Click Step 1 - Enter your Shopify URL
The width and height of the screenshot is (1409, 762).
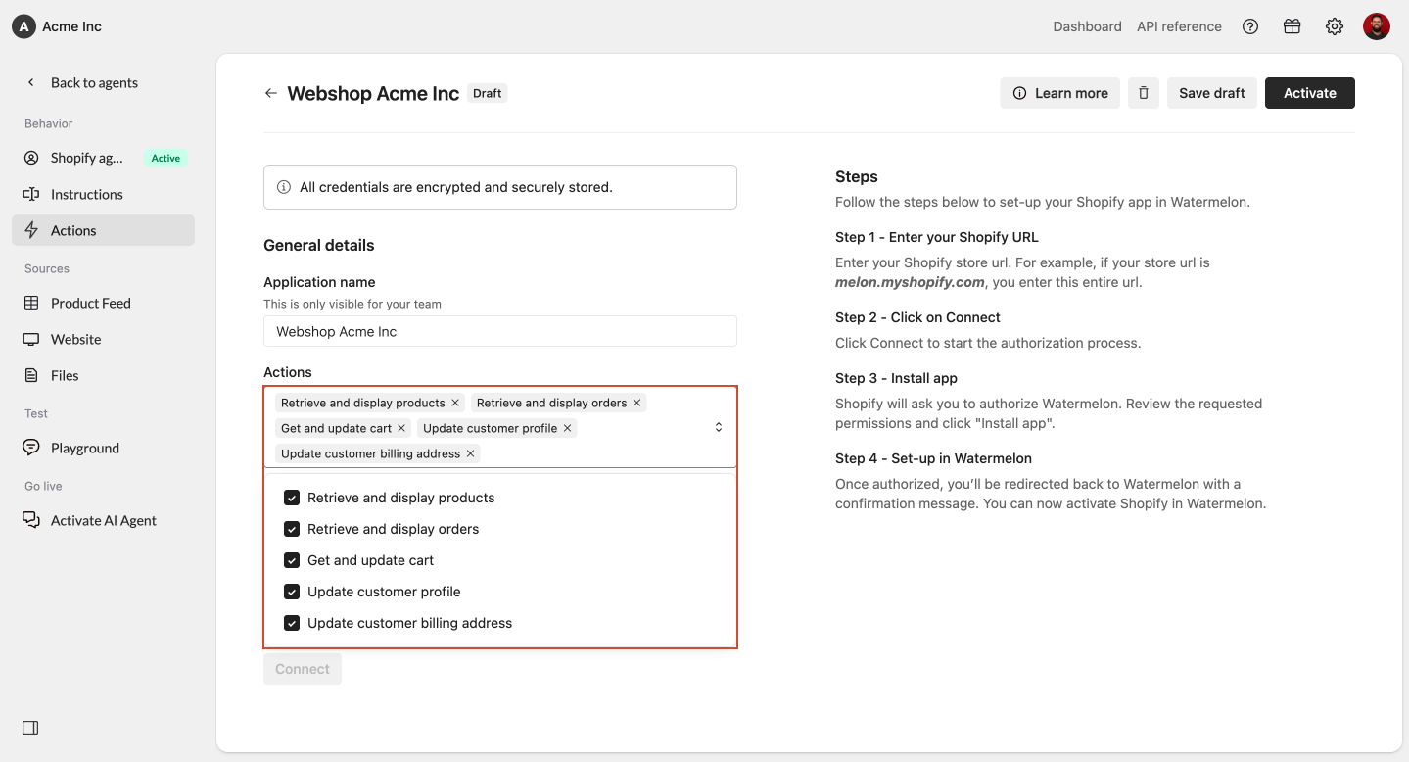[x=937, y=237]
